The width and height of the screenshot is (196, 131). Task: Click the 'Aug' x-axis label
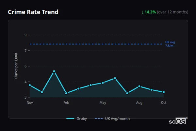[139, 103]
